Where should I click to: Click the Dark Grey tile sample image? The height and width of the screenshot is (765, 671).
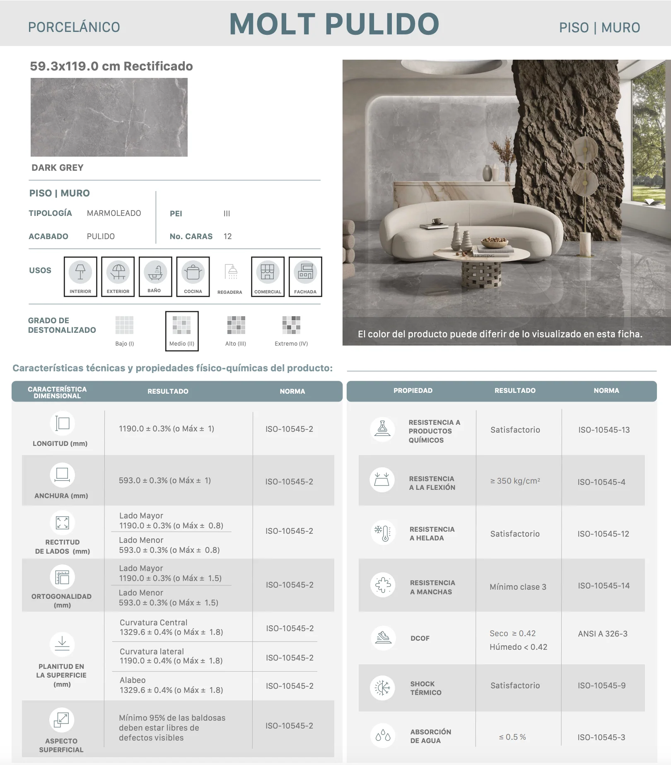coord(109,117)
